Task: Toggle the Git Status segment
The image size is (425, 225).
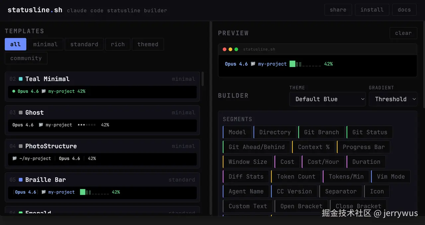Action: [x=370, y=132]
